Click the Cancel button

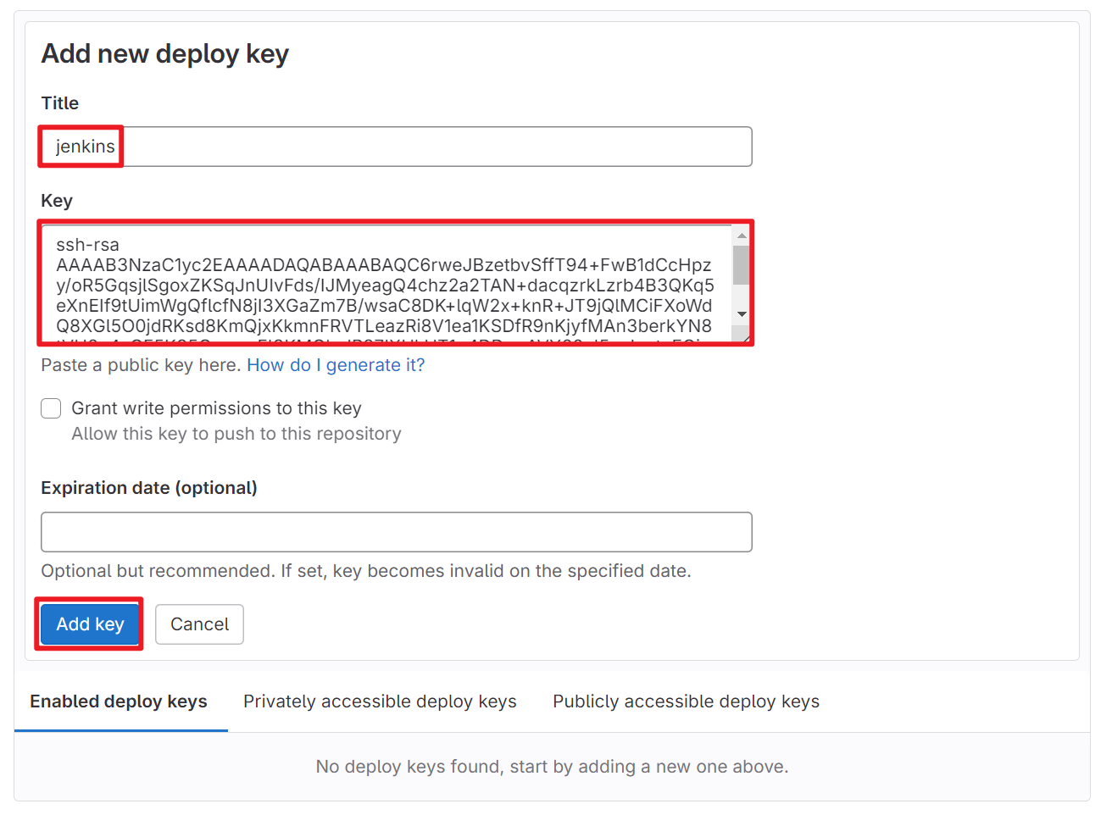[x=199, y=624]
